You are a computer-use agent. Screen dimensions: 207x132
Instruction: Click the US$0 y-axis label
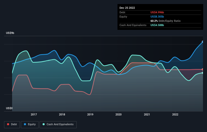click(x=9, y=108)
